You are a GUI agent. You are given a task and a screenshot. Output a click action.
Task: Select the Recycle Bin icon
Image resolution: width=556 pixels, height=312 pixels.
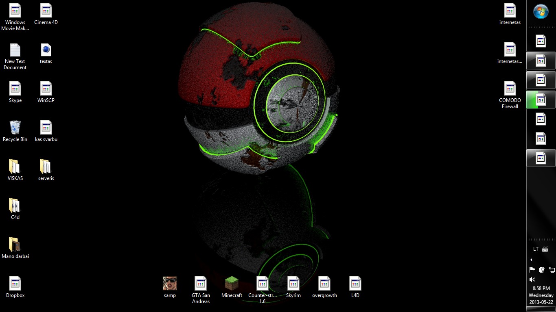click(15, 131)
